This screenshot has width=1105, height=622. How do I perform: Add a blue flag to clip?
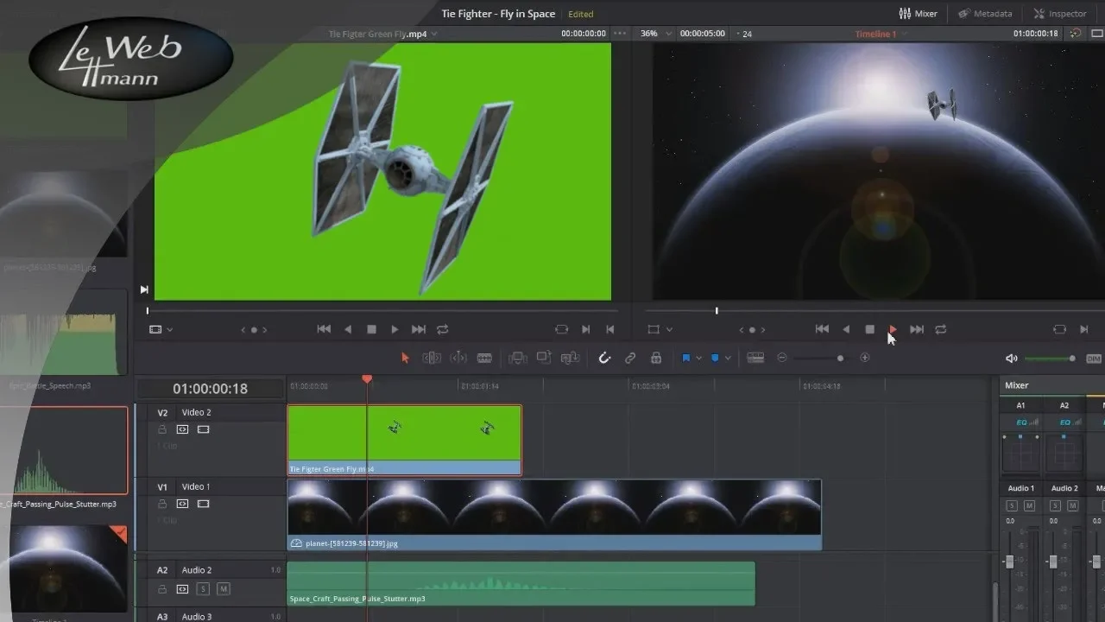pyautogui.click(x=686, y=358)
